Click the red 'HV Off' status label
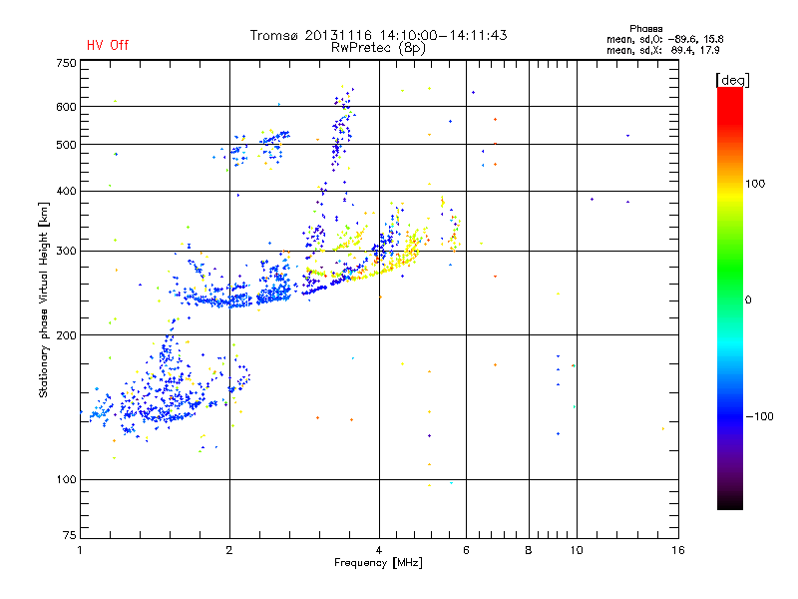798x599 pixels. (x=108, y=45)
